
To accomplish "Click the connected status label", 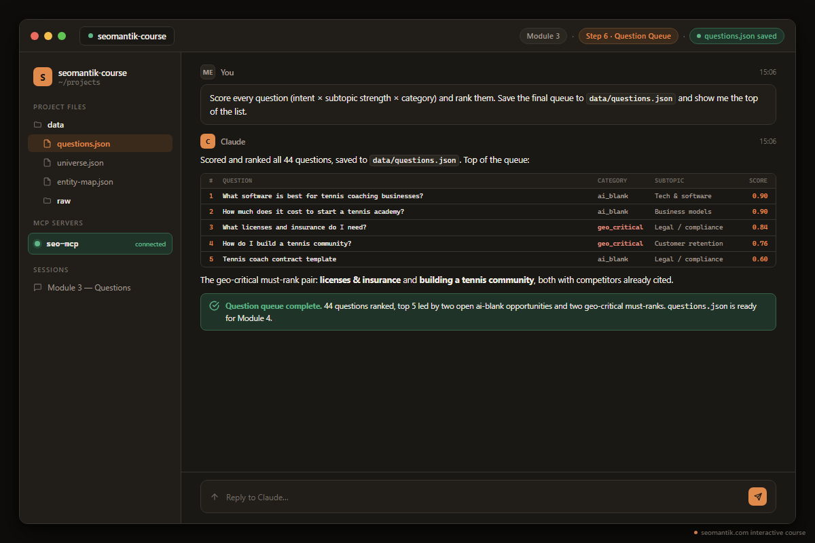I will pos(150,244).
